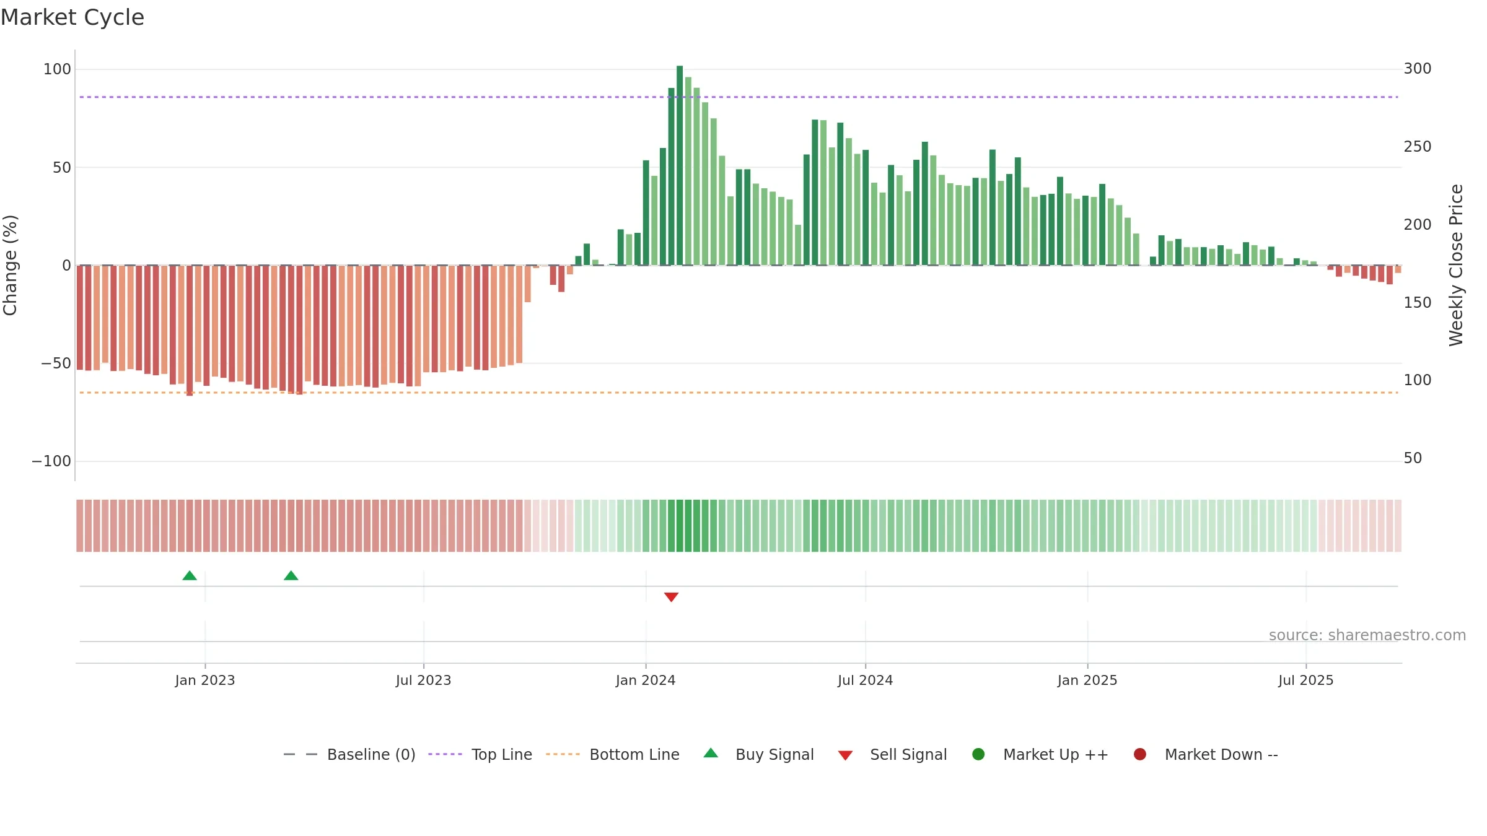Click the green Market Up legend dot

(x=979, y=754)
